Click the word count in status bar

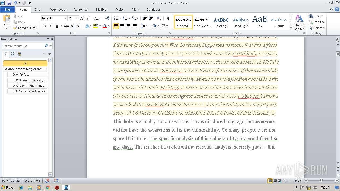[32, 181]
